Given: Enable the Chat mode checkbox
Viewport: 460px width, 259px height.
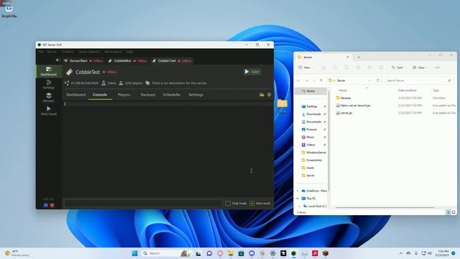Looking at the screenshot, I should click(228, 203).
